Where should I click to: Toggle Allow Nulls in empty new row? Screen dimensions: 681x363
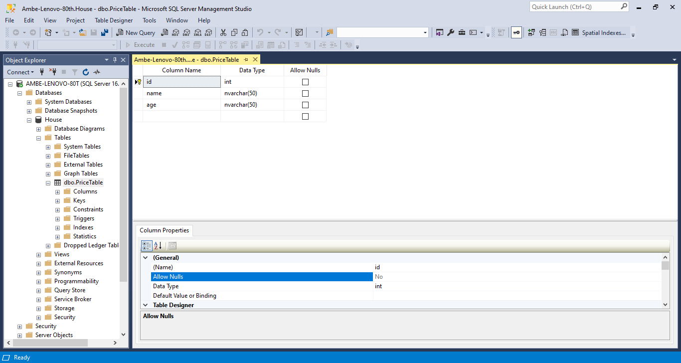305,116
